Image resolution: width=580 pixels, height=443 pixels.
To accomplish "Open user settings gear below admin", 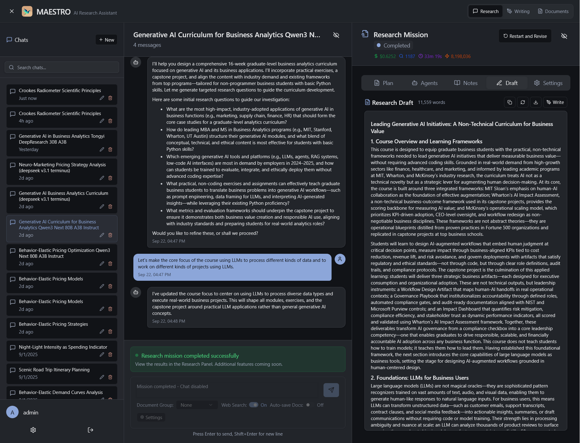I will coord(33,430).
